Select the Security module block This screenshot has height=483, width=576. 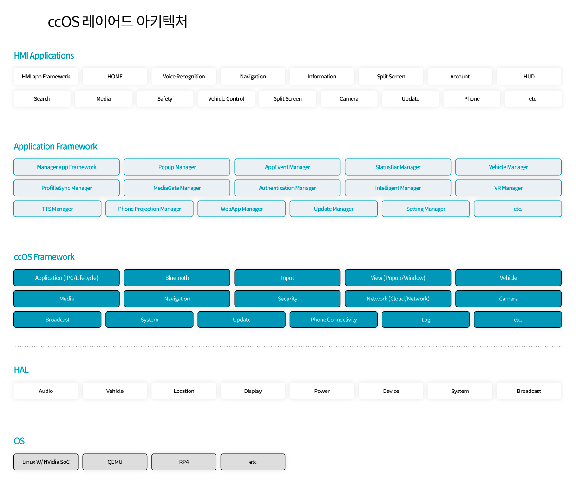287,298
